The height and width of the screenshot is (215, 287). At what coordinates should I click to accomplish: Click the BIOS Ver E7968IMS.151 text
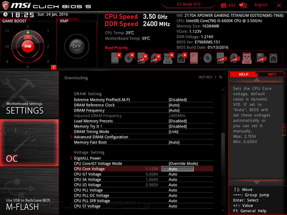[x=198, y=42]
